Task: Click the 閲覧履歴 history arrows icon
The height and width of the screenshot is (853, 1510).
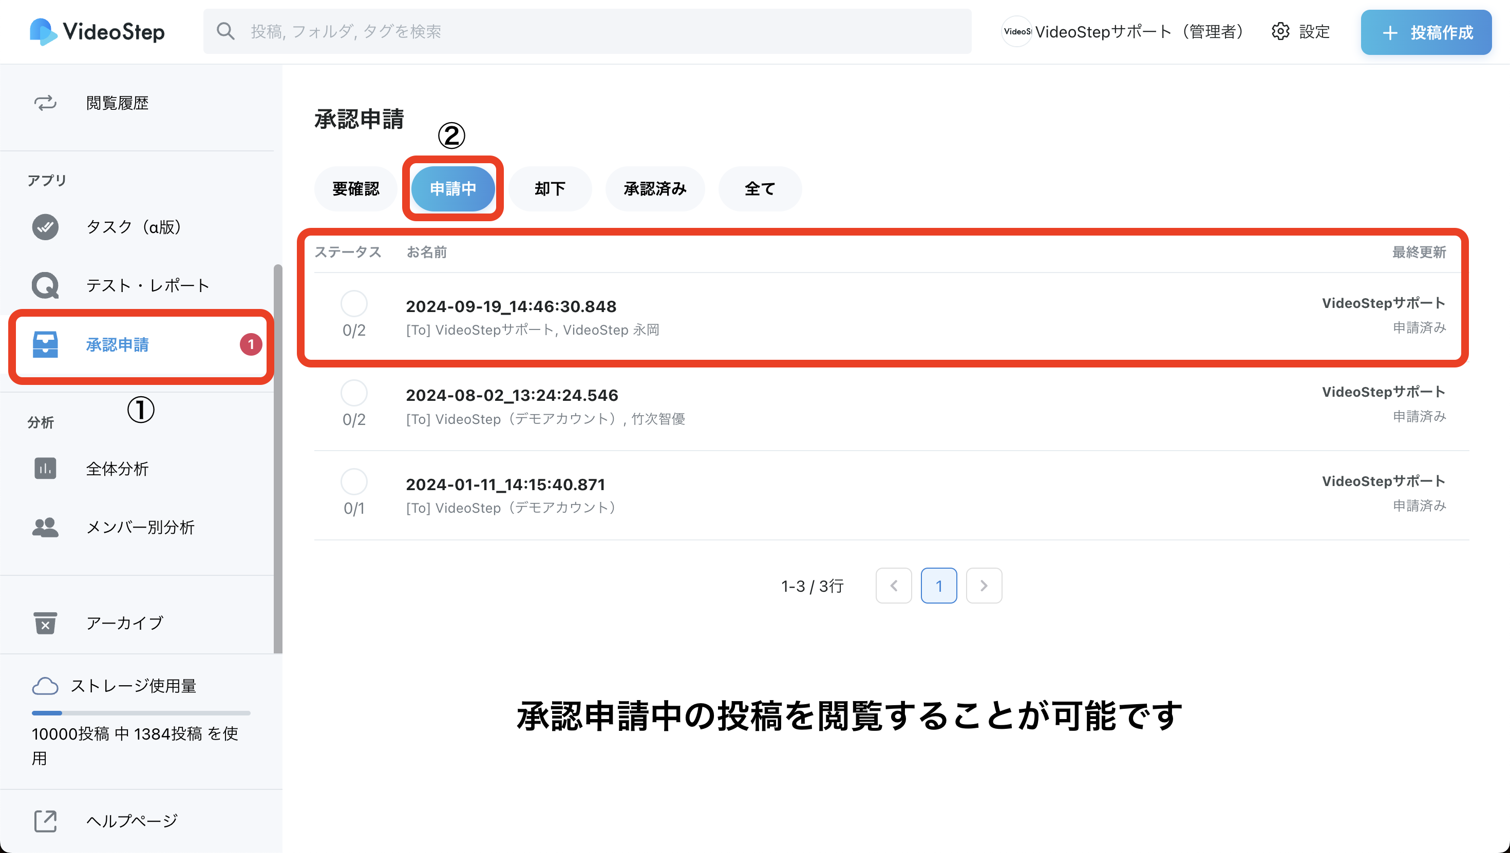Action: pyautogui.click(x=45, y=103)
